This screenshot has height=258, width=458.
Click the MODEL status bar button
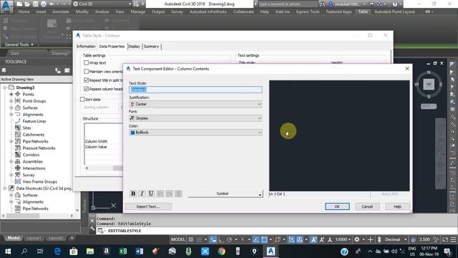coord(178,239)
